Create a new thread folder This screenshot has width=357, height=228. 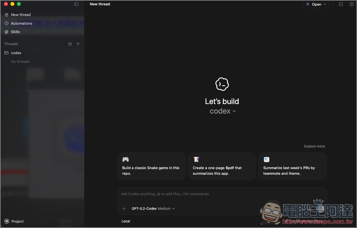click(70, 44)
